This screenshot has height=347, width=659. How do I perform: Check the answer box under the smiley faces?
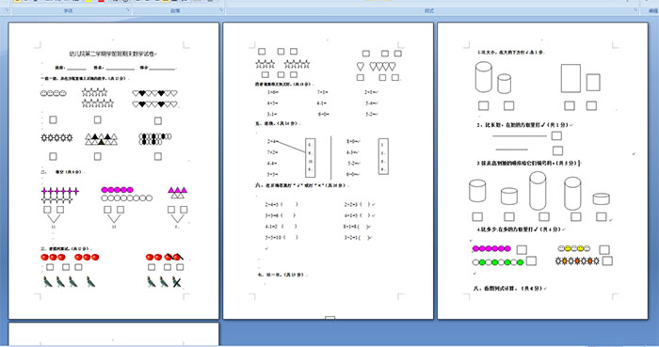[x=53, y=120]
